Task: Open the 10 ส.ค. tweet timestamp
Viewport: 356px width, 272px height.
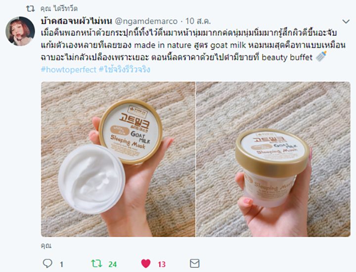Action: coord(198,21)
